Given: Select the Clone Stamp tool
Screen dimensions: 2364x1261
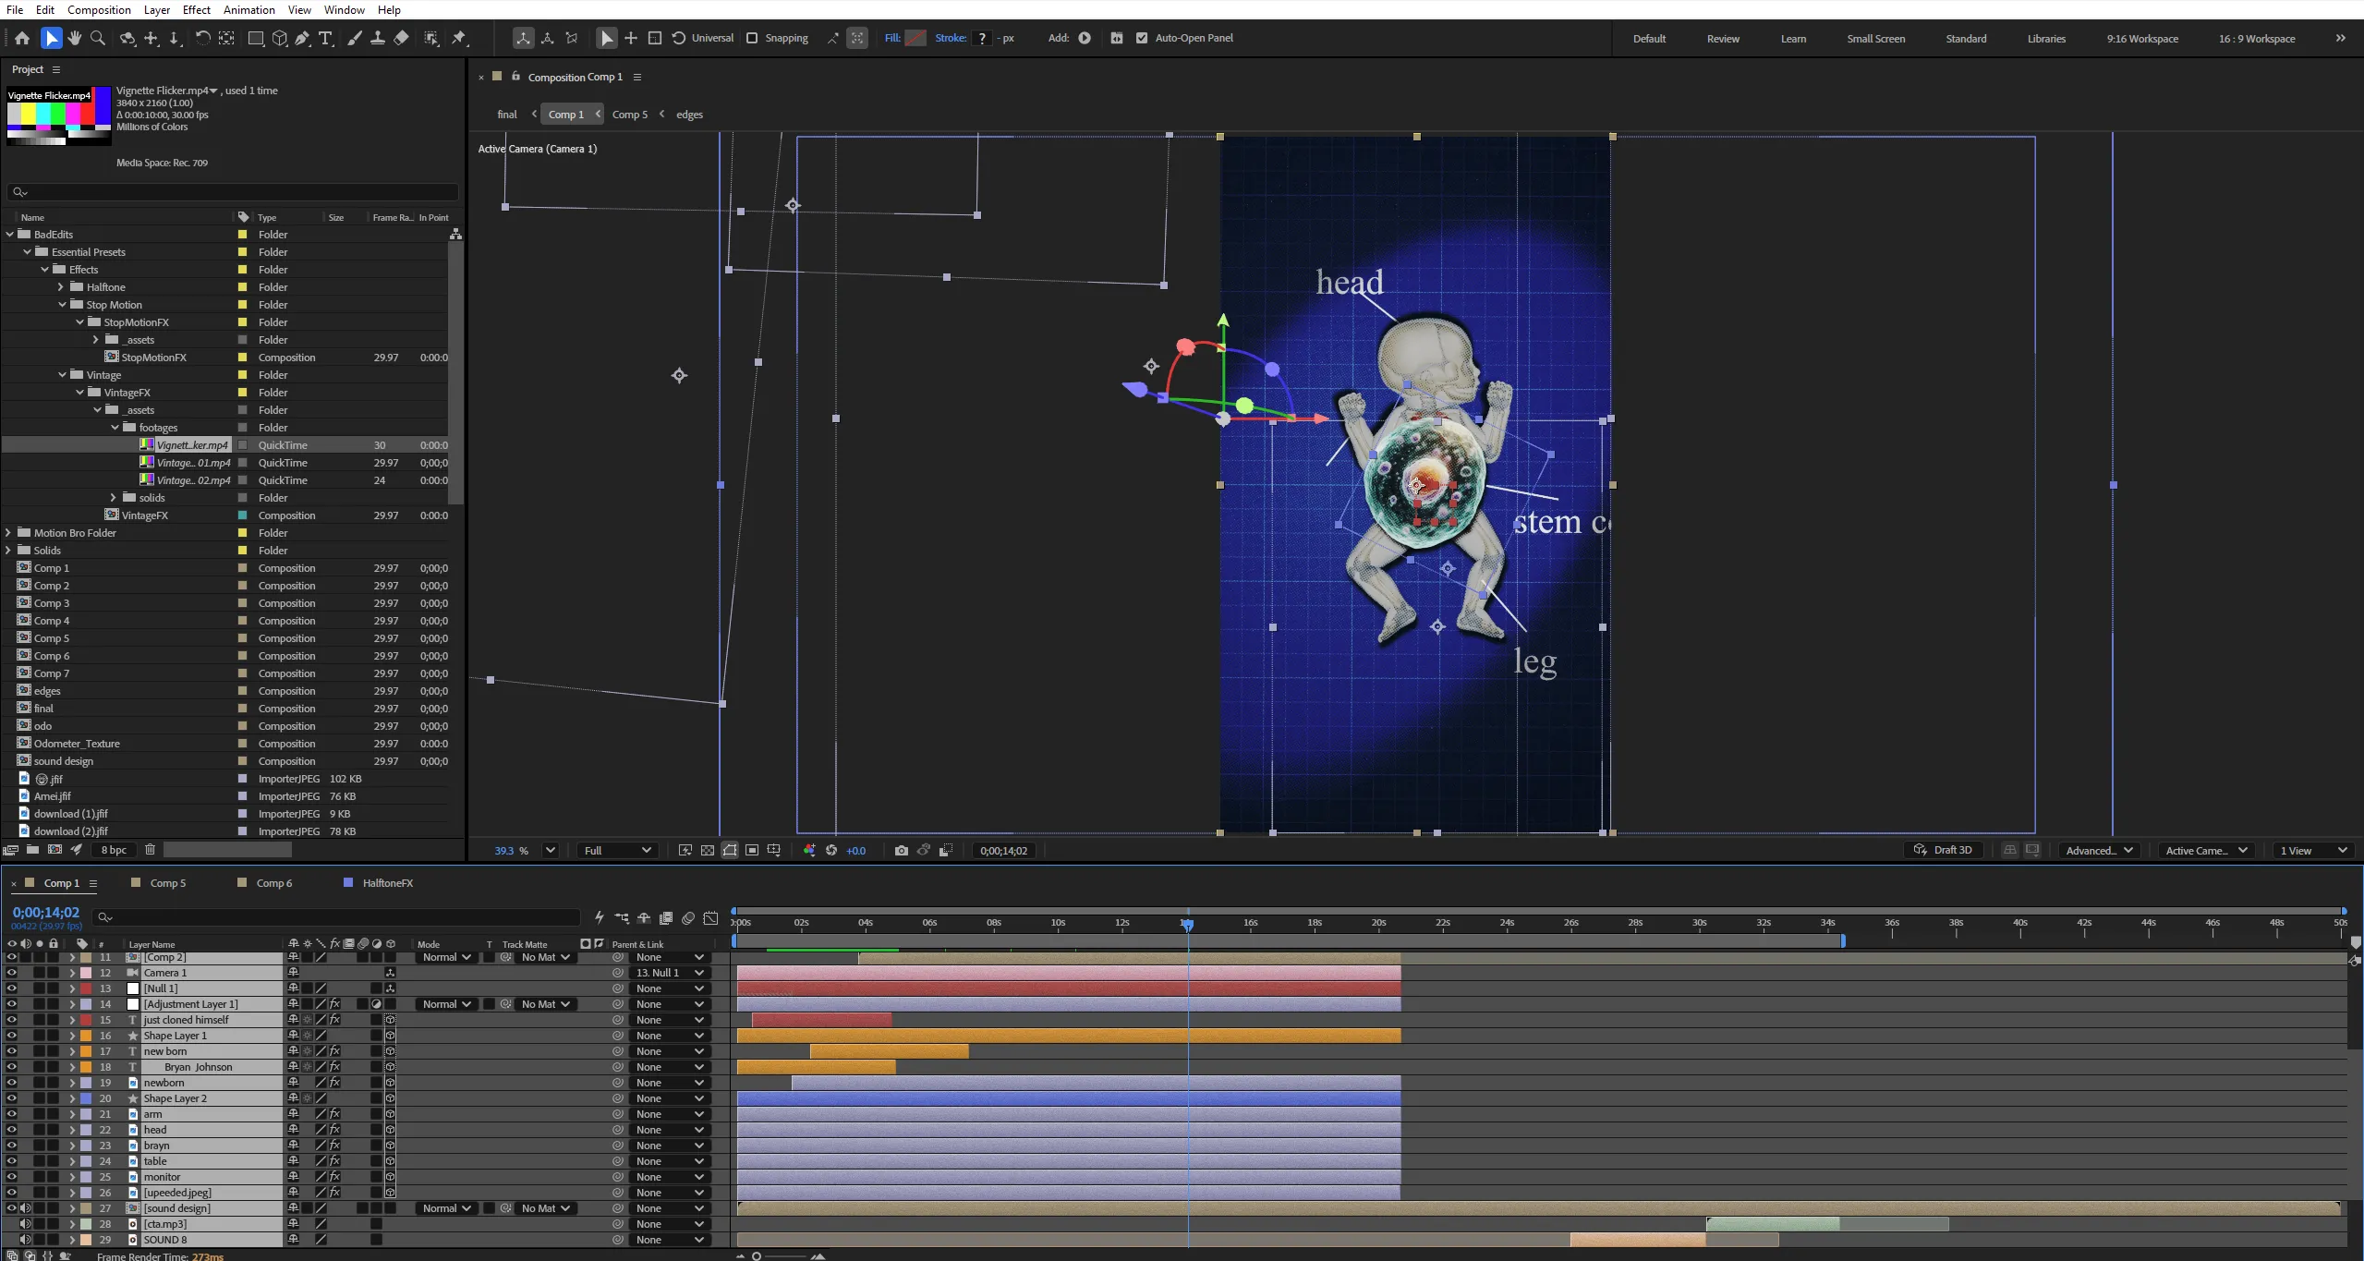Looking at the screenshot, I should pos(378,38).
